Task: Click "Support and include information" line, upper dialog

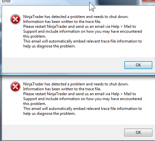Action: (x=82, y=31)
